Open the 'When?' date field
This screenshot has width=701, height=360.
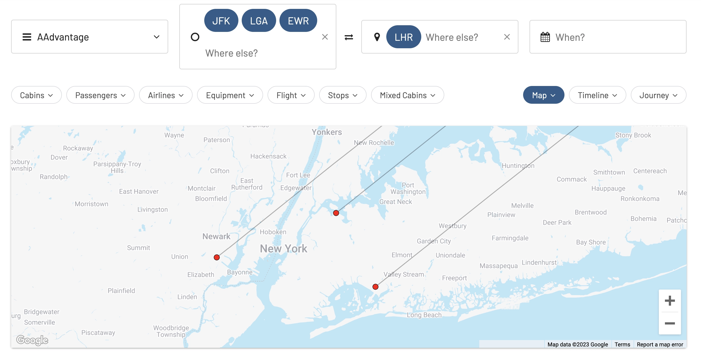[x=608, y=37]
